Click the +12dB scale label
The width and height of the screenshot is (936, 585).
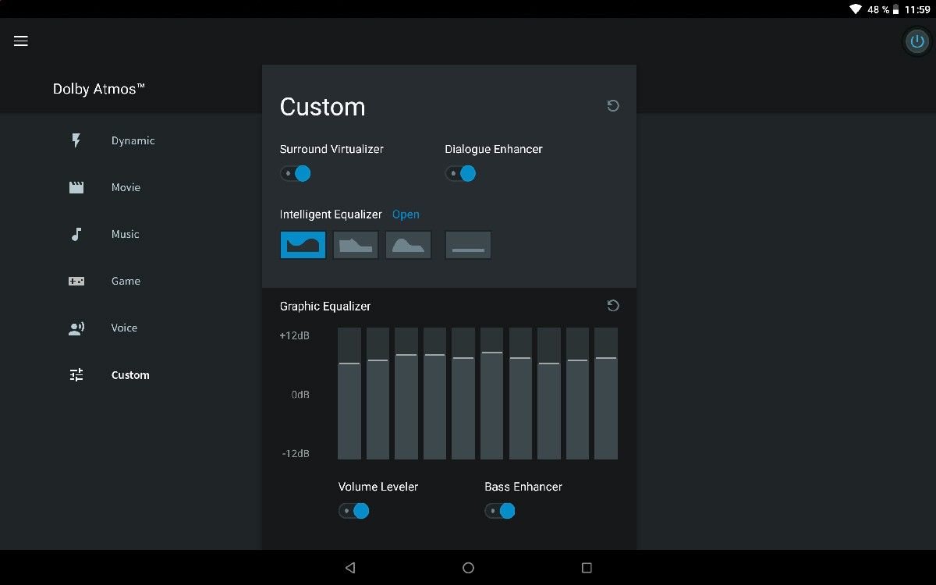tap(294, 335)
